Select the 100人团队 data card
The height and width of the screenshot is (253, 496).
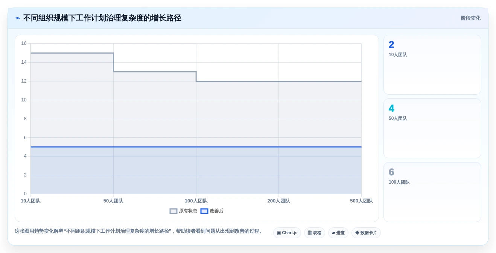[432, 192]
